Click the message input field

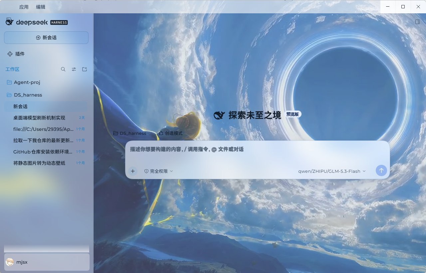tap(257, 152)
